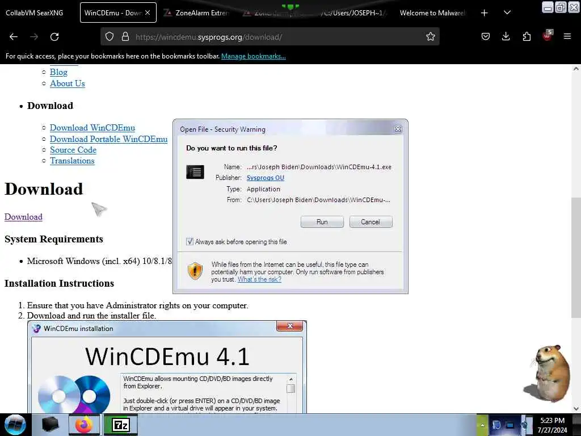This screenshot has height=436, width=581.
Task: Open the Pocket save icon
Action: click(486, 37)
